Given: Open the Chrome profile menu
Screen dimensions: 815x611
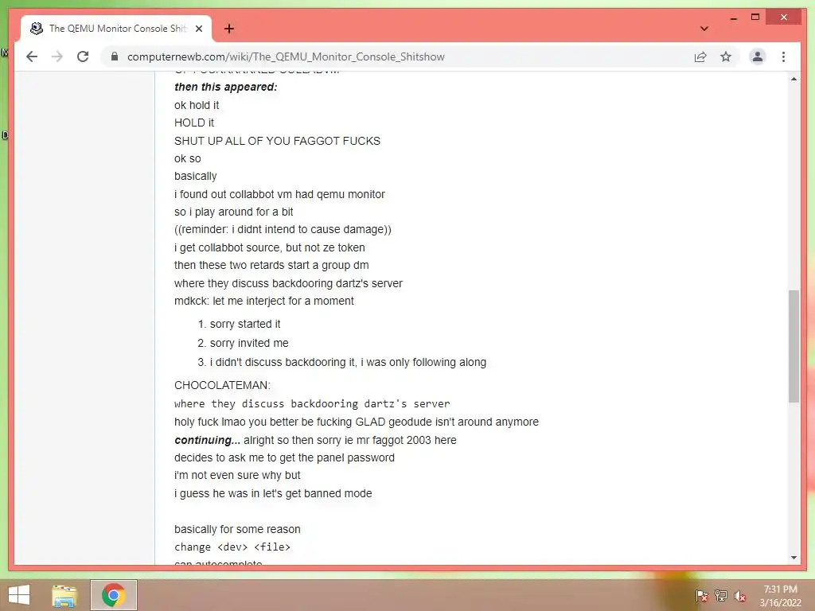Looking at the screenshot, I should 758,56.
